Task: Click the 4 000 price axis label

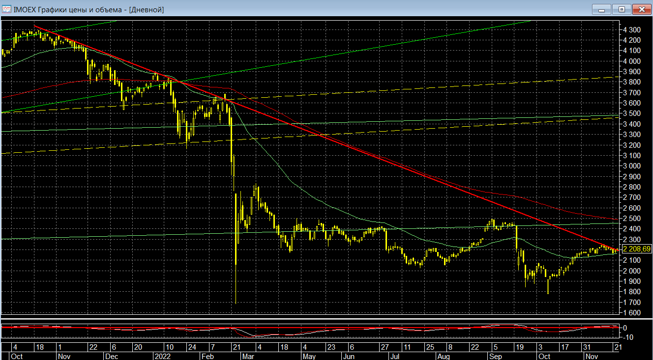Action: pyautogui.click(x=631, y=61)
